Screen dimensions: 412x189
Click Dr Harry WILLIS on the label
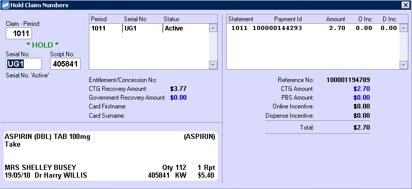[x=61, y=176]
